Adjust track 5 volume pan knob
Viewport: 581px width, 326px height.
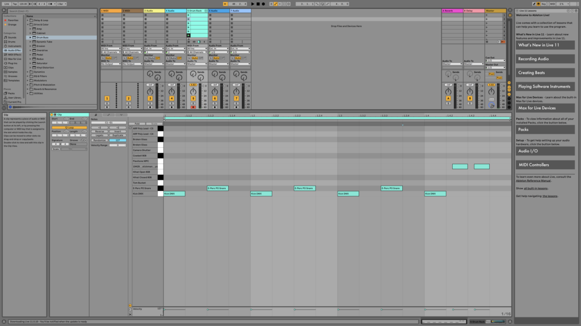193,91
